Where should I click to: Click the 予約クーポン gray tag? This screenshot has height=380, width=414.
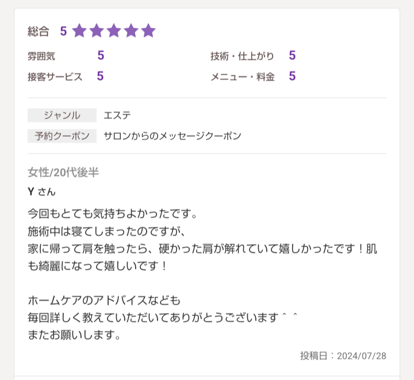[x=62, y=136]
